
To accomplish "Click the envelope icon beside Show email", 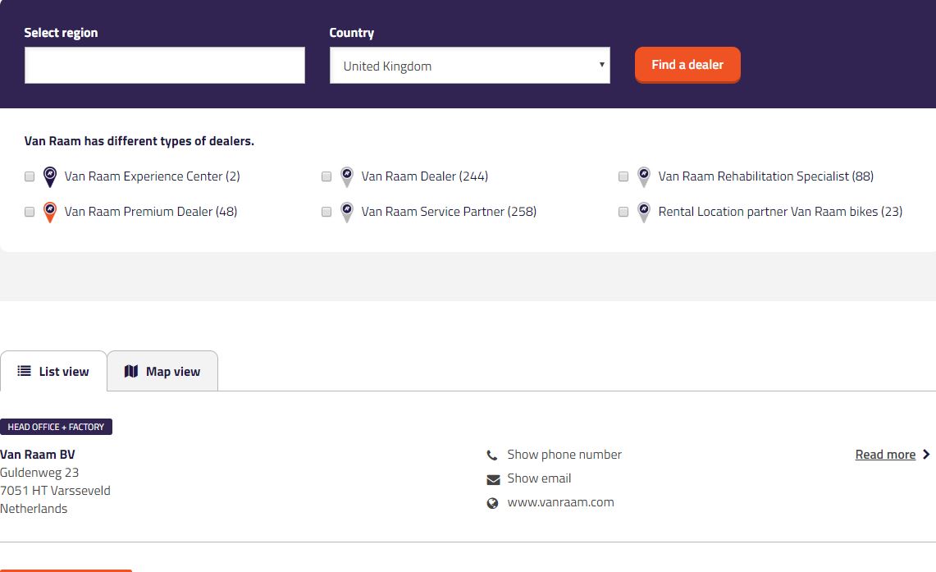I will (493, 479).
